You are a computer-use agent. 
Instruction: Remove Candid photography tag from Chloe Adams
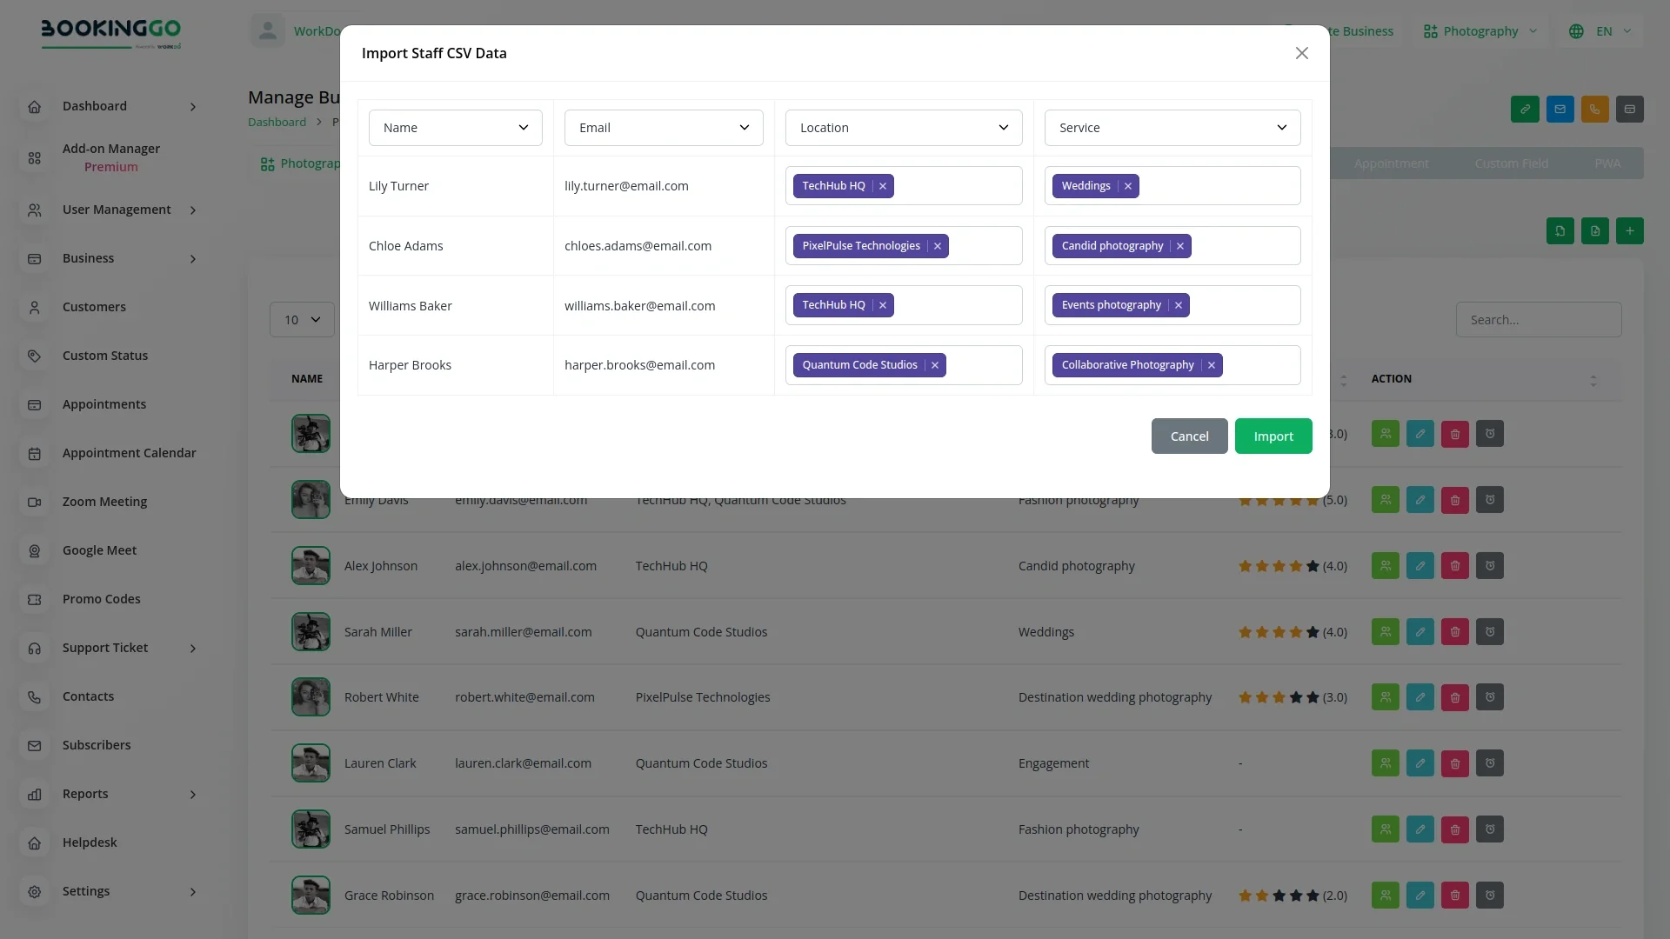click(x=1180, y=246)
